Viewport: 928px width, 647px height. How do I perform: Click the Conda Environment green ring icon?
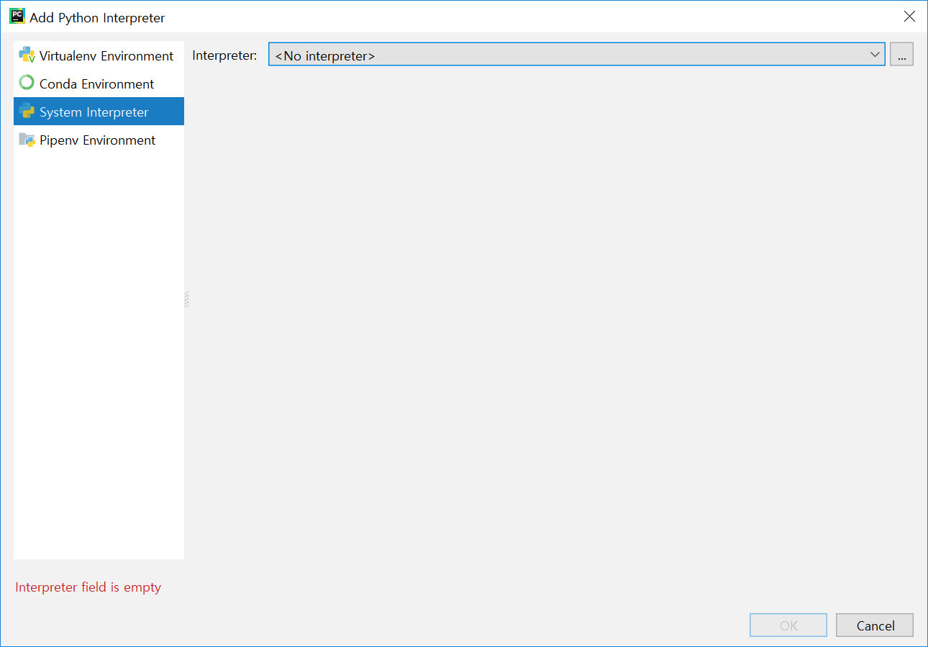pos(27,83)
